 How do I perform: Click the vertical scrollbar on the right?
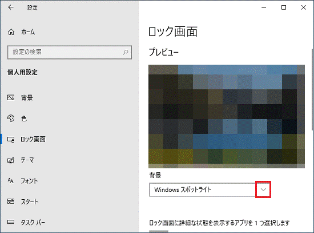point(312,89)
